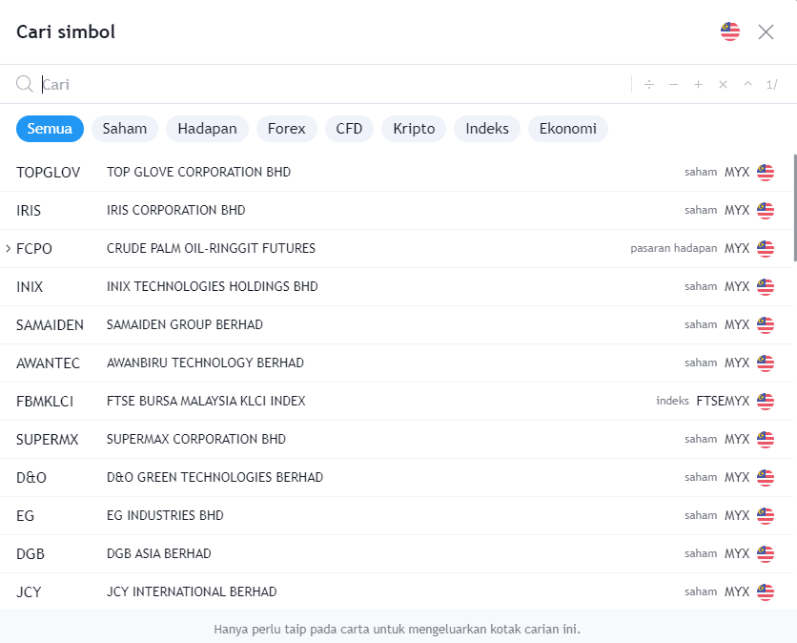Screen dimensions: 797x643
Task: Click the exponent caret icon in search bar
Action: [747, 84]
